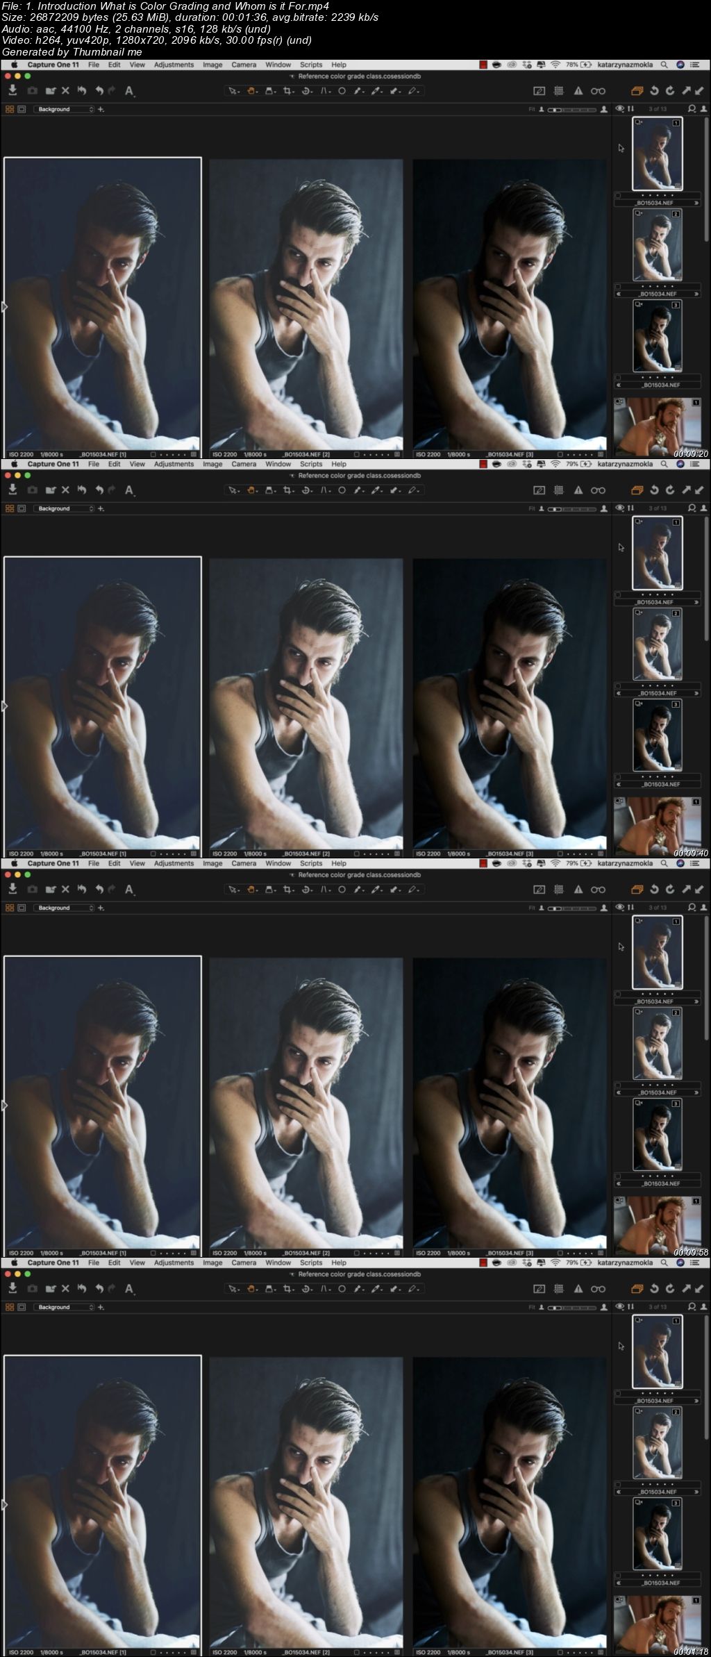Collapse variants arrows left of thumbnail 2 name, 00:00:20

click(x=618, y=294)
